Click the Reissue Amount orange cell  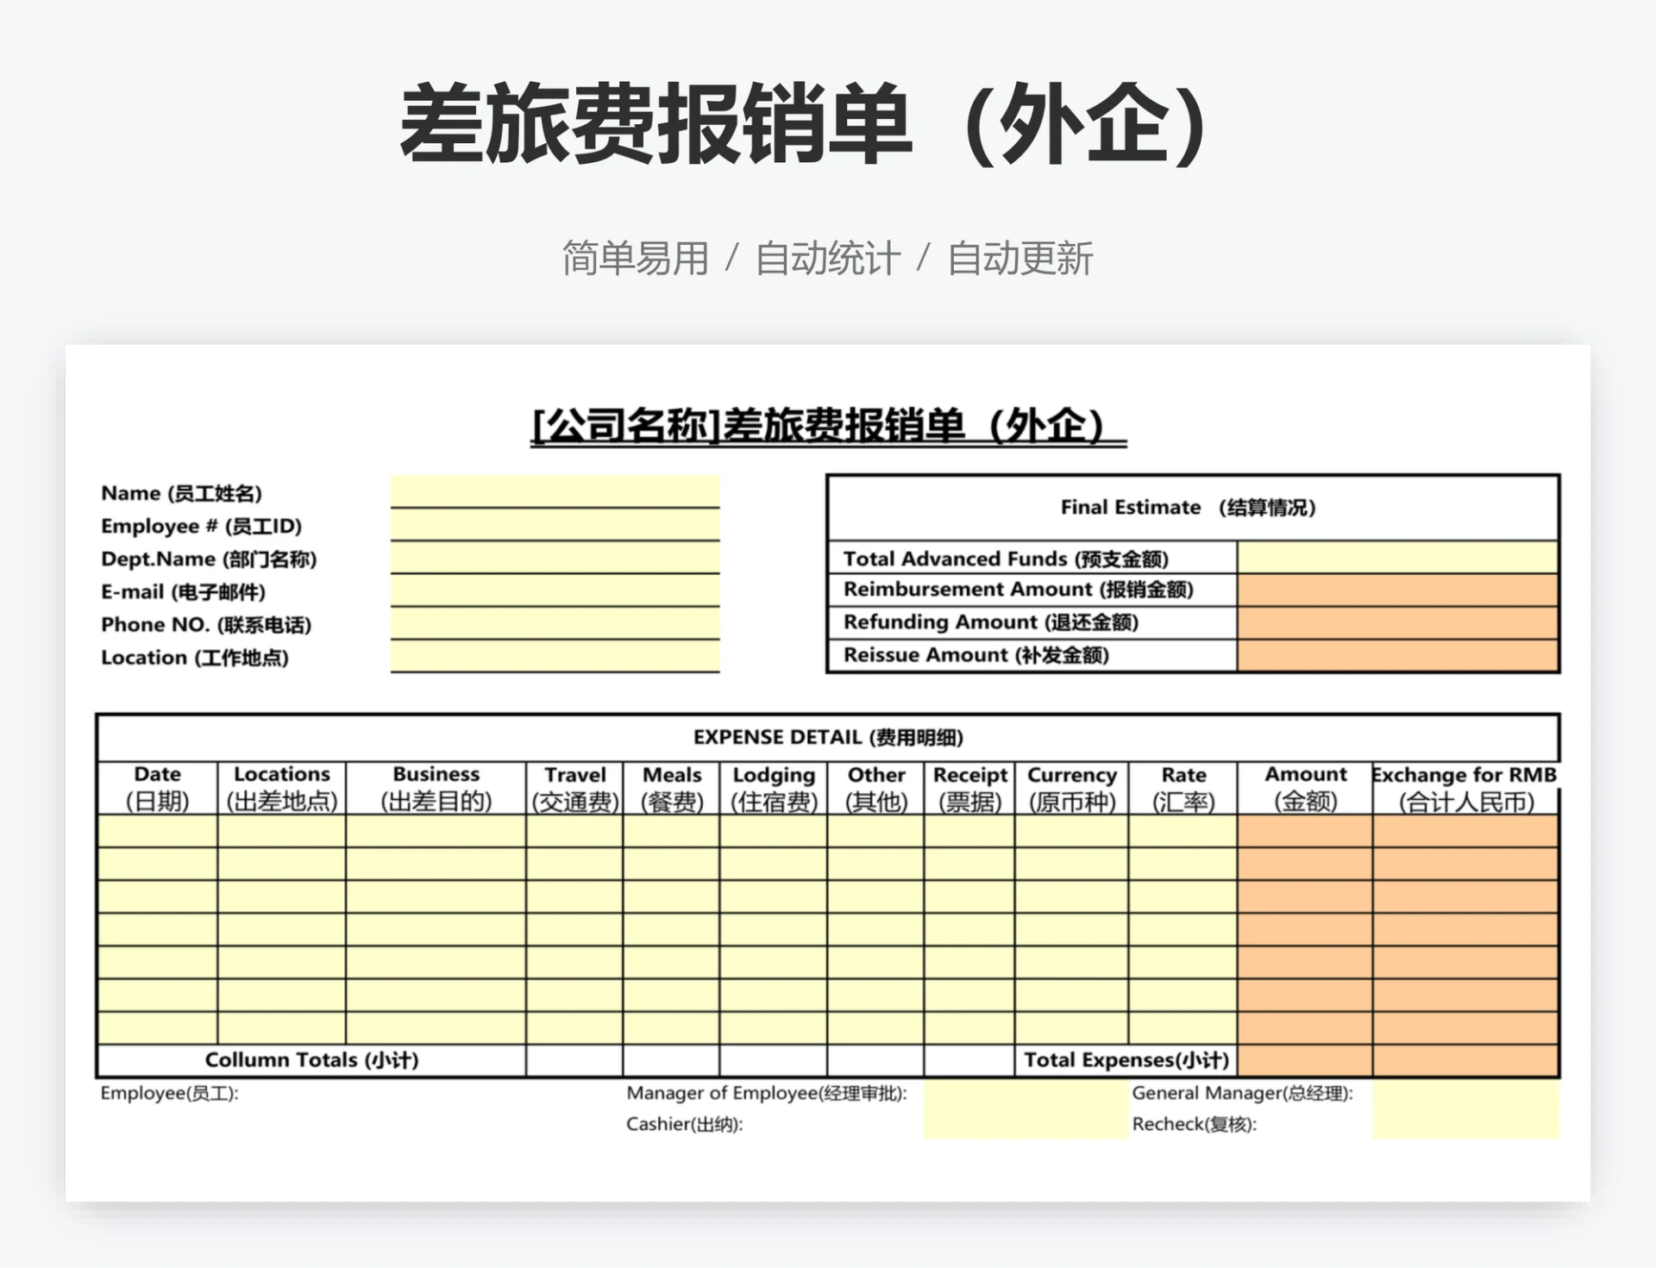[x=1402, y=655]
